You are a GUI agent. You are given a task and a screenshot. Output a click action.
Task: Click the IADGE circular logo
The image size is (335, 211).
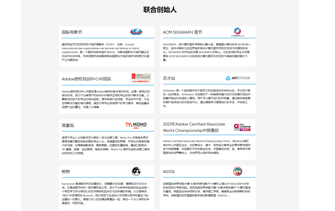tap(238, 171)
